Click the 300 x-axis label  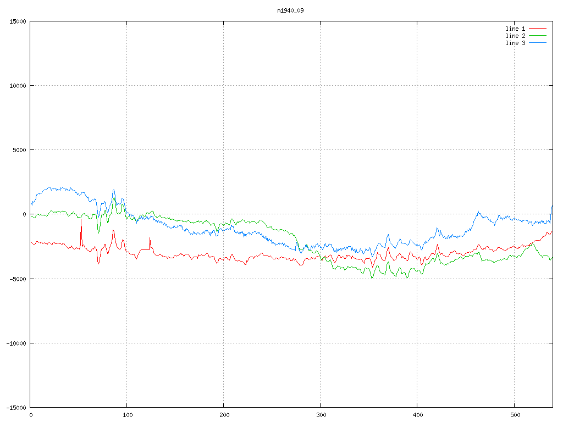point(321,415)
